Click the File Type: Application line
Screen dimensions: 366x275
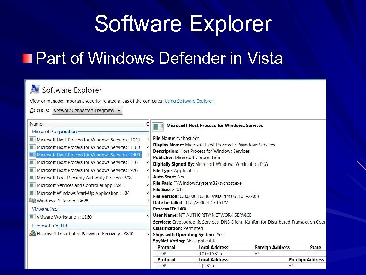tap(175, 171)
